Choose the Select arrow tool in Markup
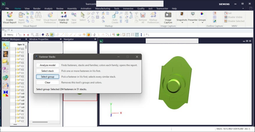 (82, 15)
